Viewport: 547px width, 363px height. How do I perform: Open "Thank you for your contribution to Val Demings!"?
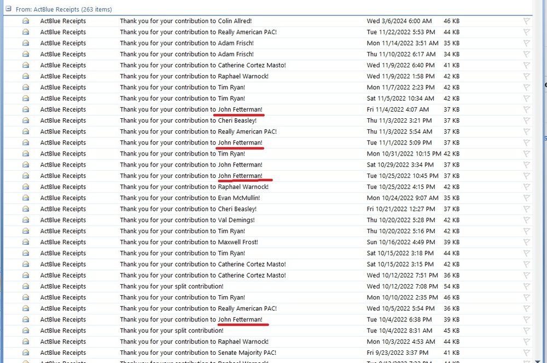pos(187,220)
